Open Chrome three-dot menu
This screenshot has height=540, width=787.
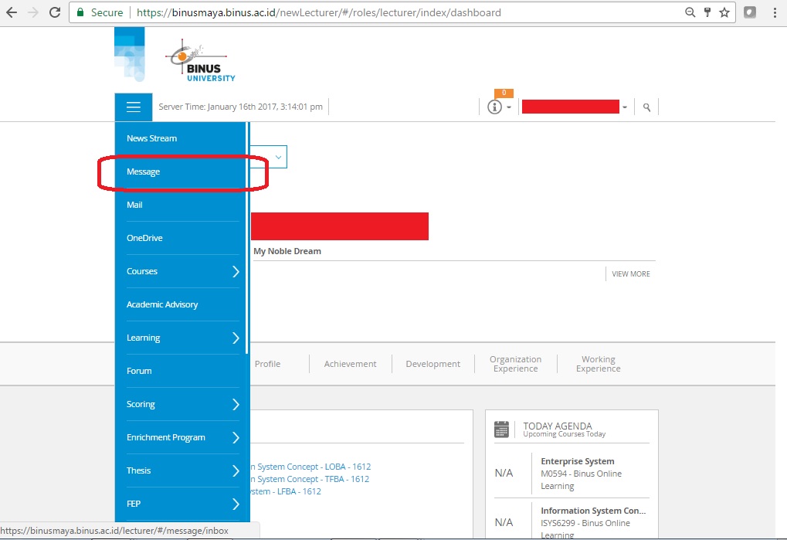click(775, 12)
